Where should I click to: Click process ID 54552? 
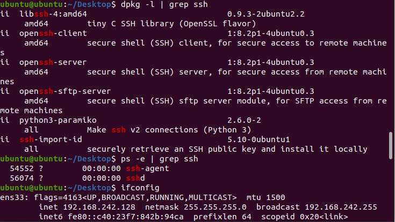(x=21, y=168)
